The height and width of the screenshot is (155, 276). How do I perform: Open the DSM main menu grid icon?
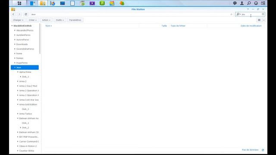click(x=19, y=3)
